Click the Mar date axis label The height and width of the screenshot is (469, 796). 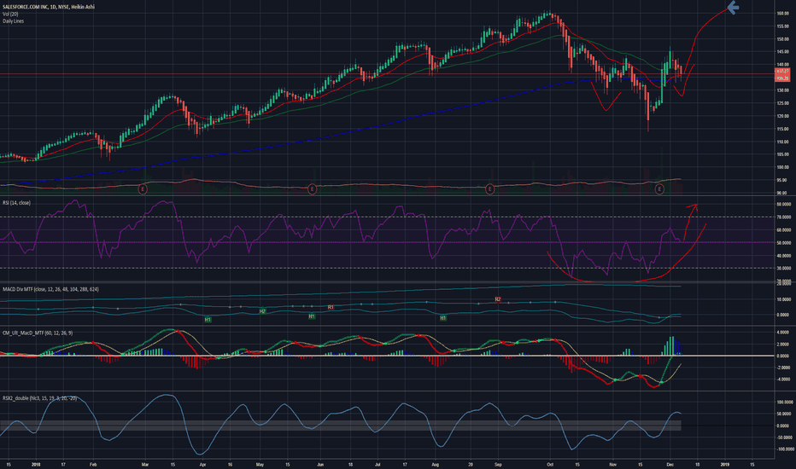tap(145, 464)
